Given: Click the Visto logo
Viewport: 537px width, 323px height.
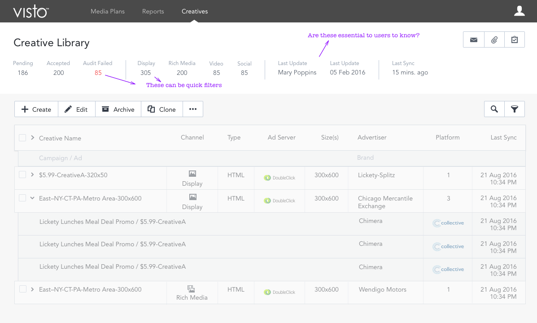Looking at the screenshot, I should click(x=31, y=12).
